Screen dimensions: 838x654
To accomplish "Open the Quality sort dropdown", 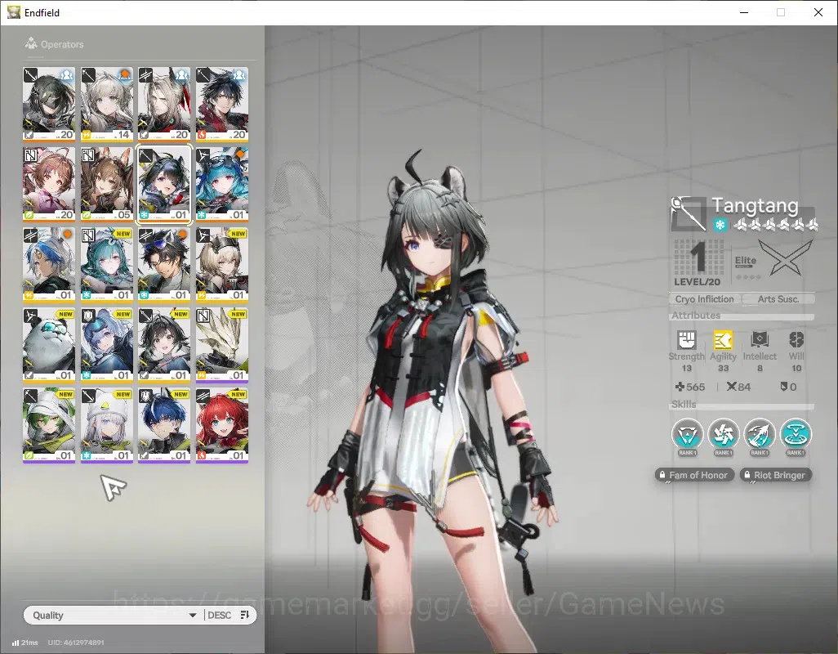I will pos(114,615).
